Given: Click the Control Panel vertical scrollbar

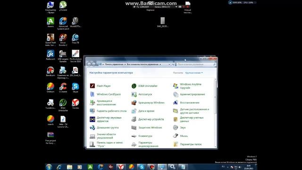Looking at the screenshot, I should [x=216, y=113].
